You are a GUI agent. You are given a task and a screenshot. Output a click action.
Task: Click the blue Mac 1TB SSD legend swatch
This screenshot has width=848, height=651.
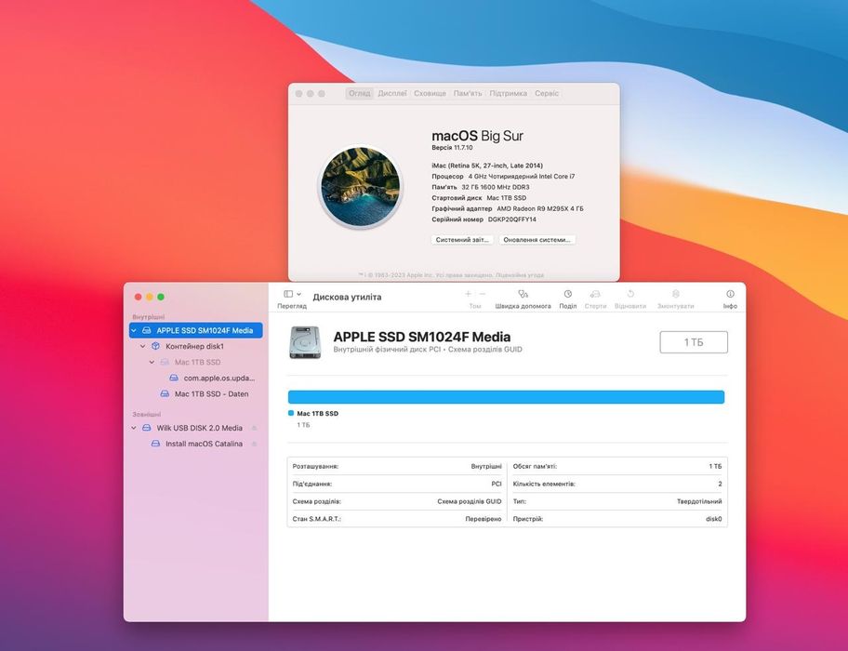pos(291,413)
